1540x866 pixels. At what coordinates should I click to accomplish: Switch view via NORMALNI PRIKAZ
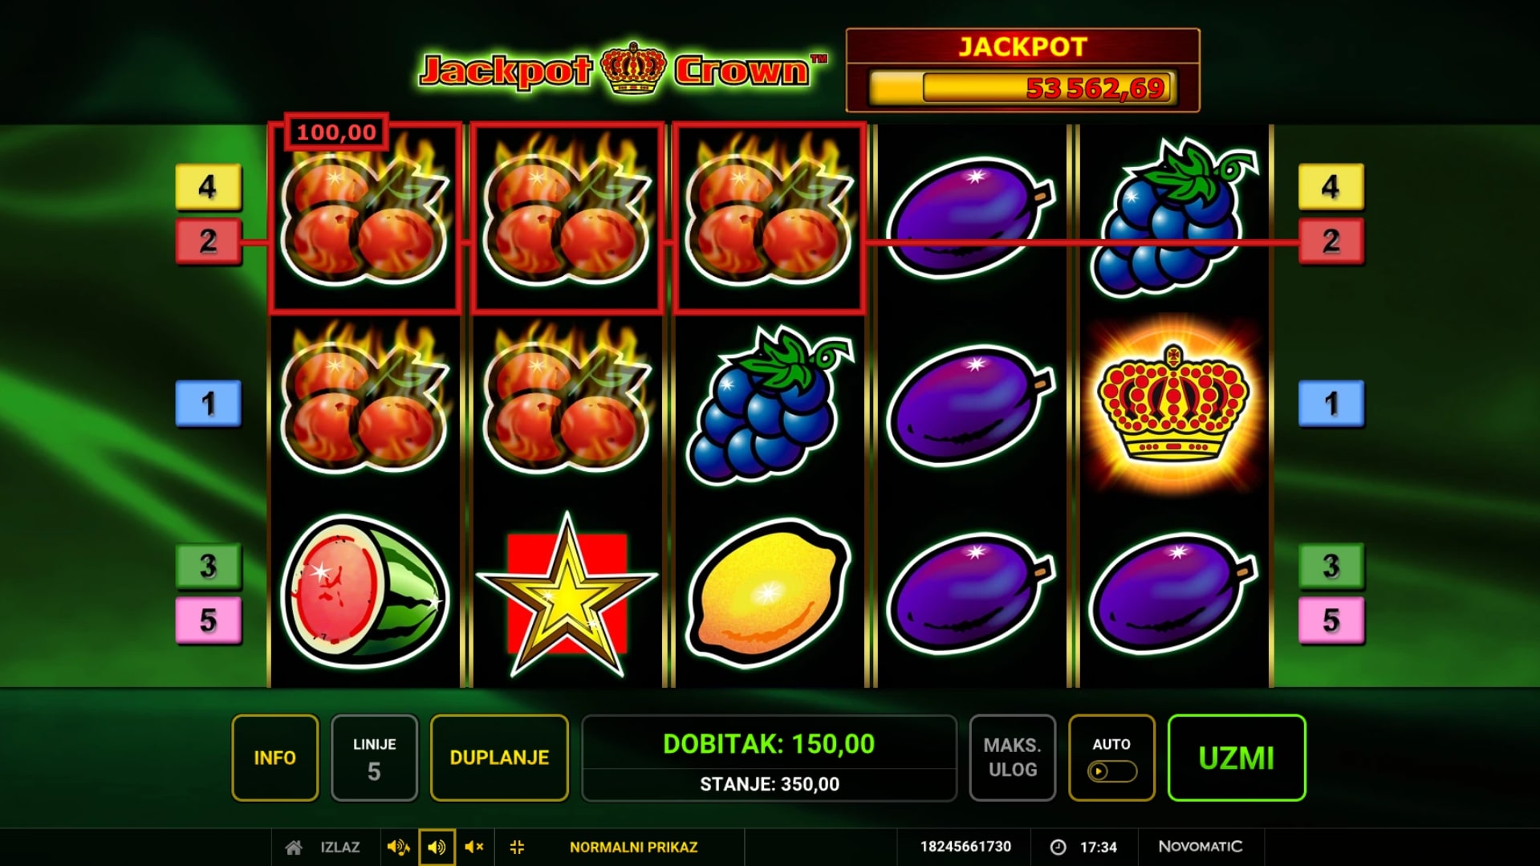coord(634,848)
